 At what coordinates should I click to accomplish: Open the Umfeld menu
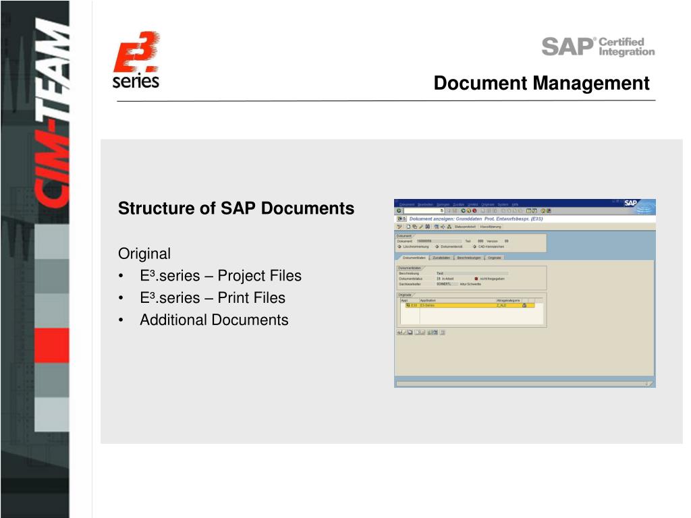472,204
